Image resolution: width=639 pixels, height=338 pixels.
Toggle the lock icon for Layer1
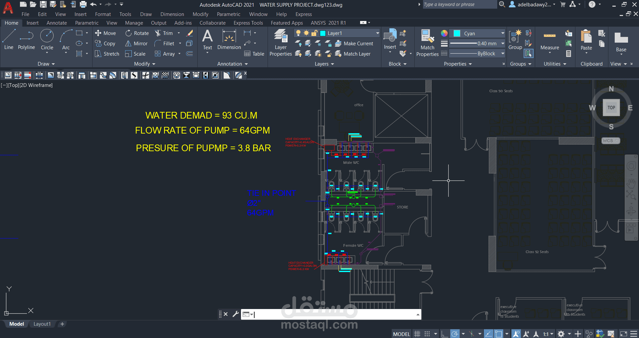314,33
